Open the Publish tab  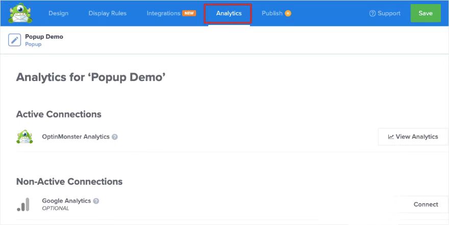point(272,13)
